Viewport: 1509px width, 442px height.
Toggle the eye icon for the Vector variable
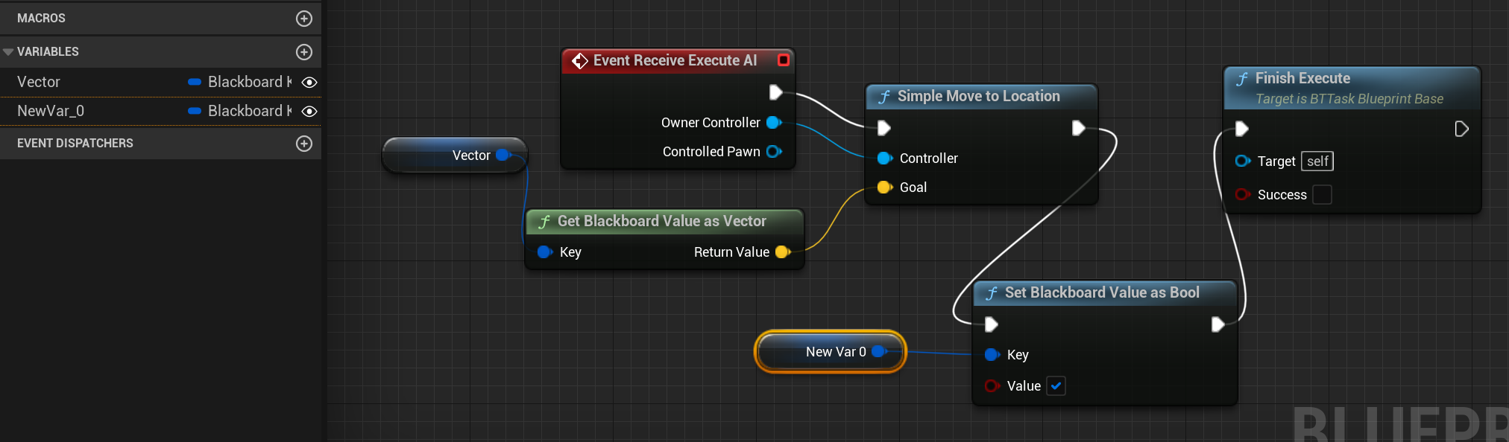click(309, 83)
